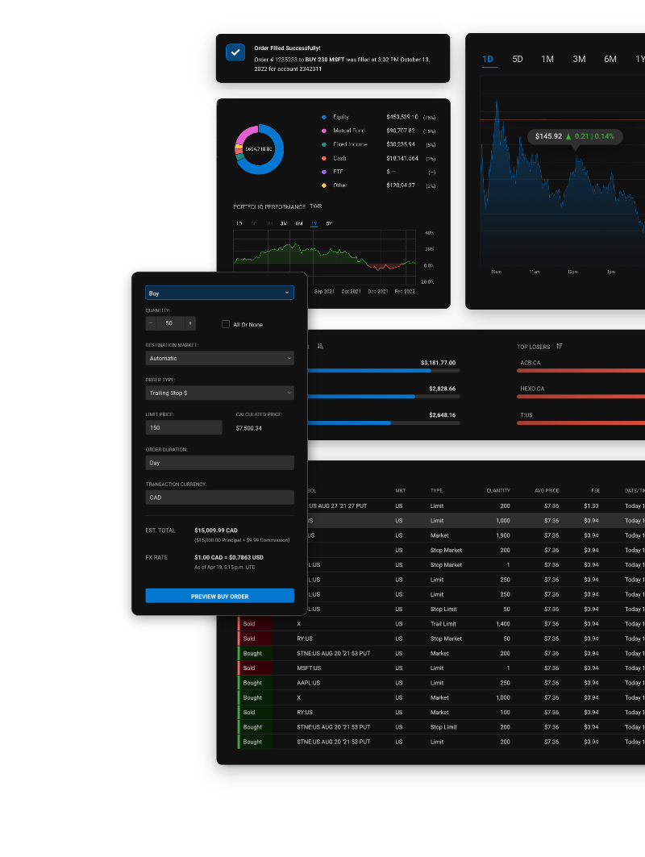Click the order filled success checkmark icon
Screen dimensions: 645x857
(x=235, y=52)
